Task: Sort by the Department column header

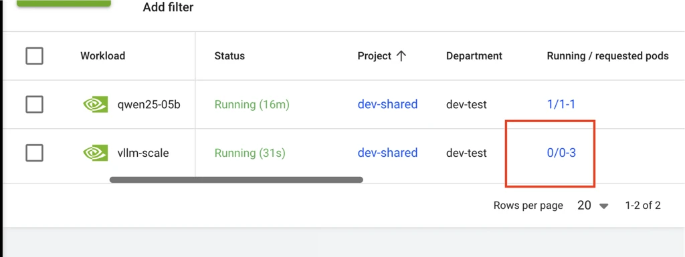Action: pos(474,56)
